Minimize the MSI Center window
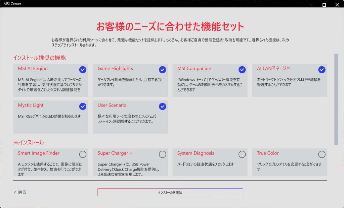Screen dimensions: 344x208 pos(311,5)
